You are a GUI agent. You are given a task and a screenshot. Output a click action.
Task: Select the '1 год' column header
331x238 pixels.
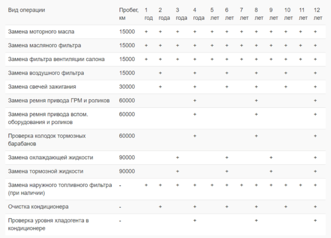[x=146, y=14]
